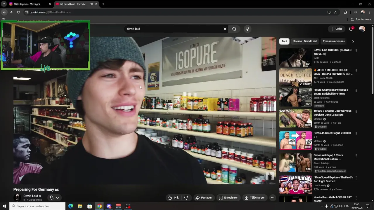Mute the David Laid YouTube tab audio

point(91,4)
